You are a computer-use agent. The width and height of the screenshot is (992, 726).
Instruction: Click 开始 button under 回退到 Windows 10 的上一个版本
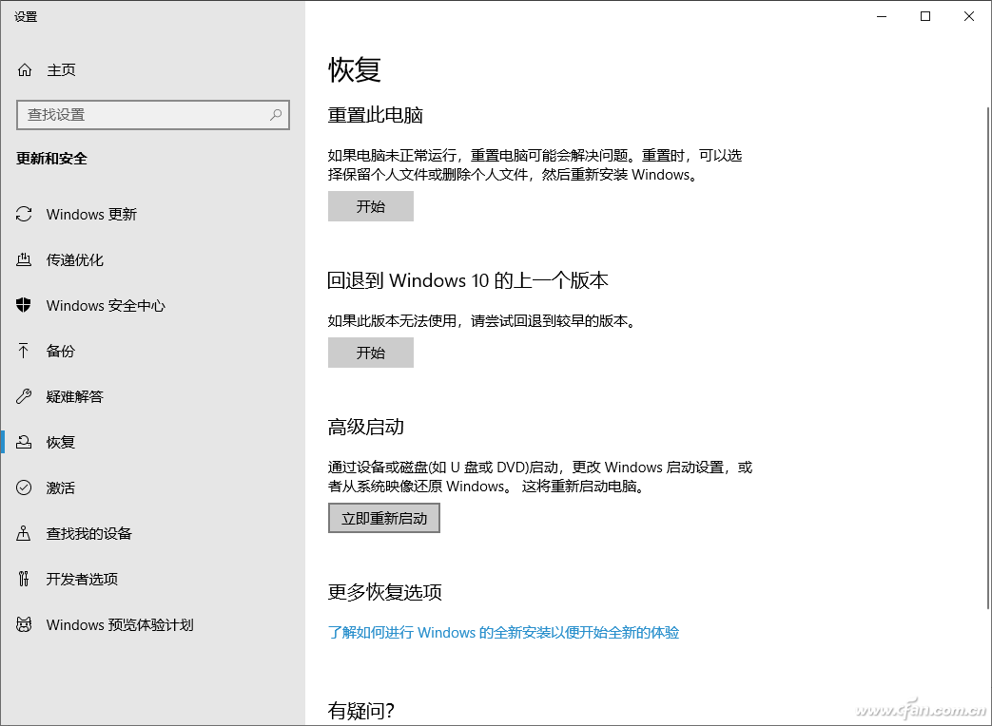[x=371, y=353]
